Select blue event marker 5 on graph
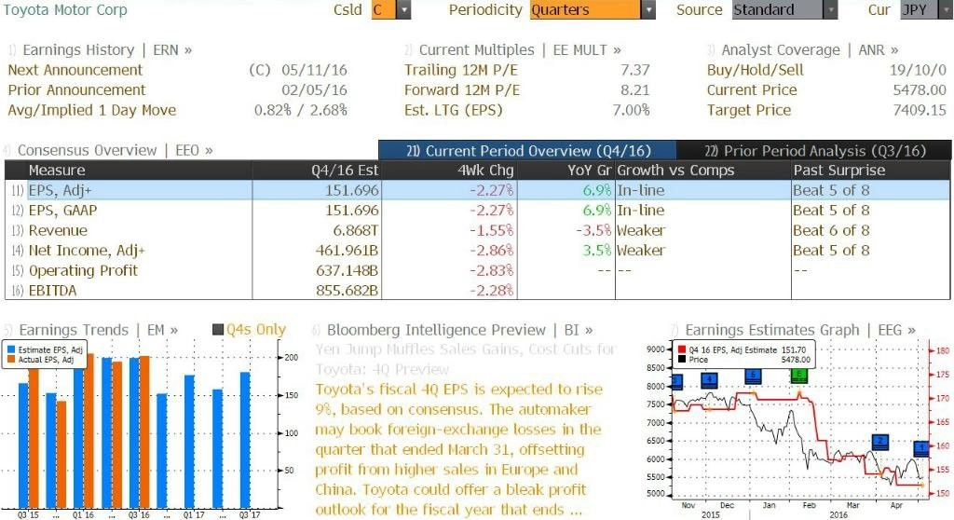 click(753, 376)
